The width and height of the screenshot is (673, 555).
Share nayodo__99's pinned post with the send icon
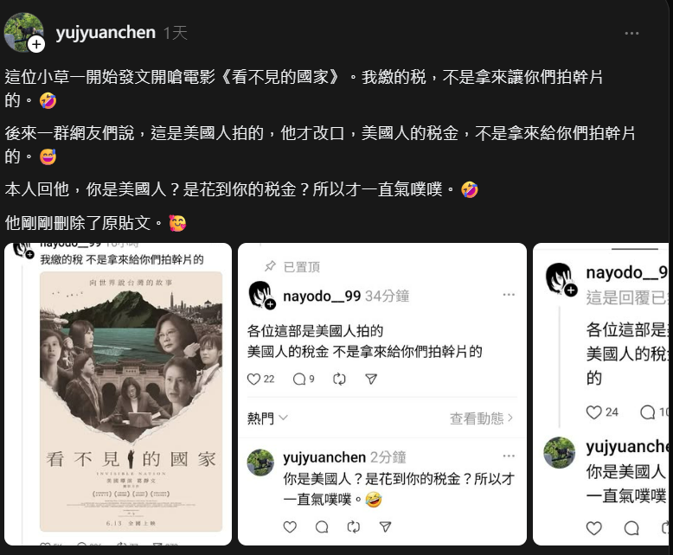click(371, 380)
